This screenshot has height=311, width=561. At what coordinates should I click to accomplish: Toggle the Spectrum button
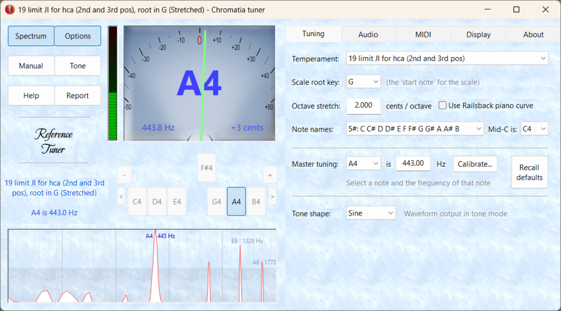[31, 36]
